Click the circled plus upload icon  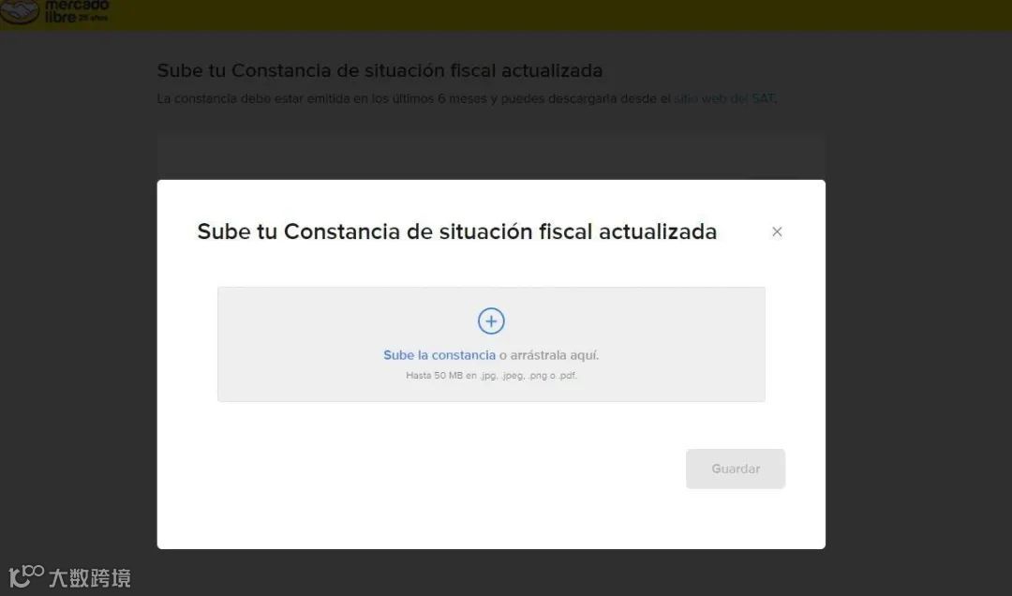491,320
